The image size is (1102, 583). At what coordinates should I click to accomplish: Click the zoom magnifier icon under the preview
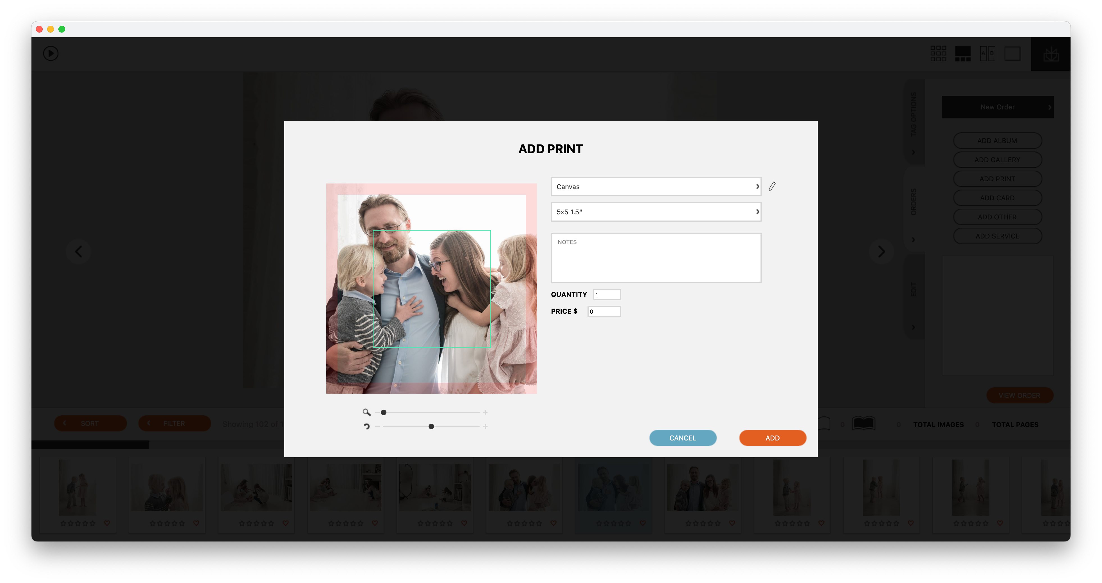pos(366,412)
